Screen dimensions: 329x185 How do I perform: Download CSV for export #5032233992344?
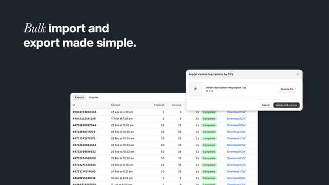[236, 112]
